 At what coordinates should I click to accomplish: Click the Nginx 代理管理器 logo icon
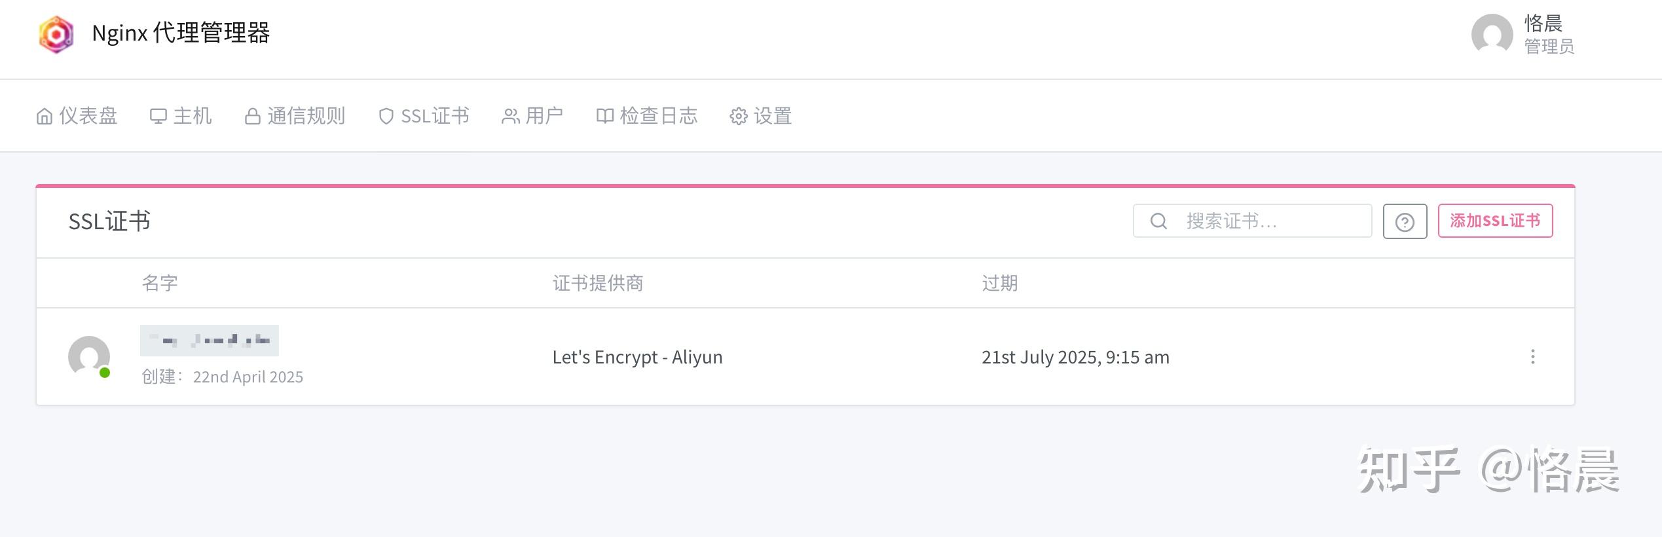coord(56,33)
